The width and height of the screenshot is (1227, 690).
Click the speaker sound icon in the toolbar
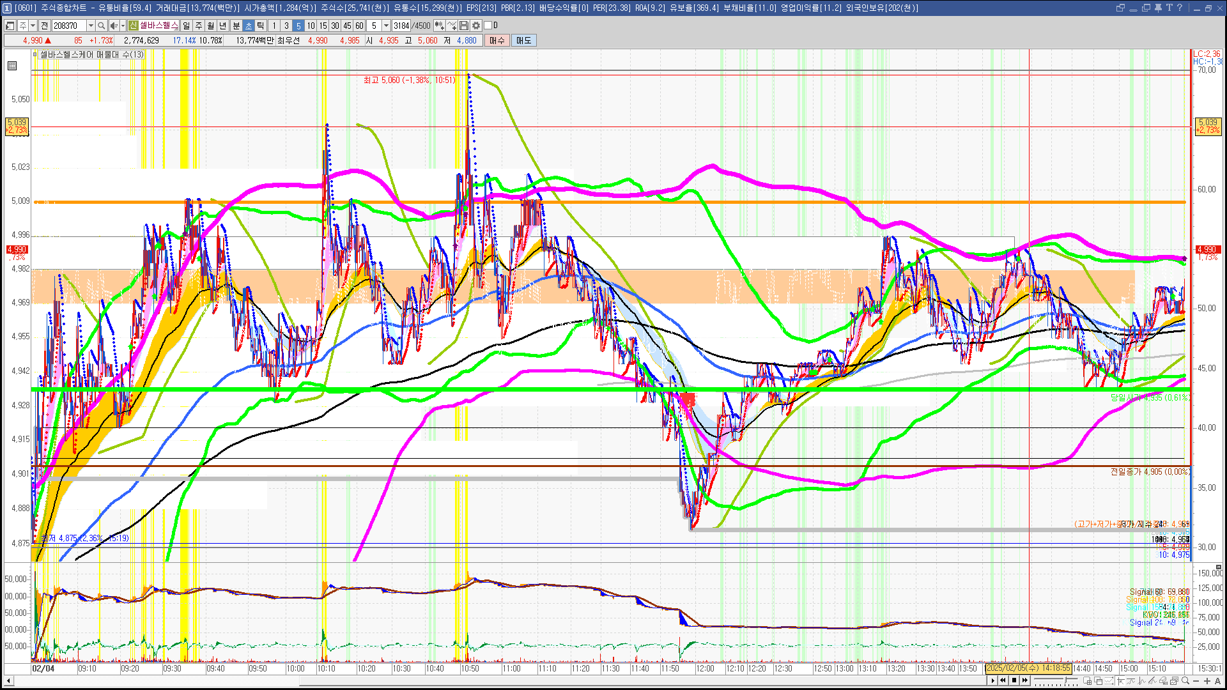pyautogui.click(x=114, y=26)
